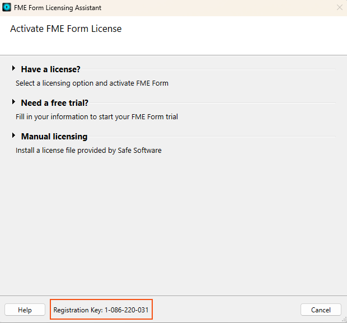347x323 pixels.
Task: Click the FME Form icon in title bar
Action: click(x=7, y=7)
